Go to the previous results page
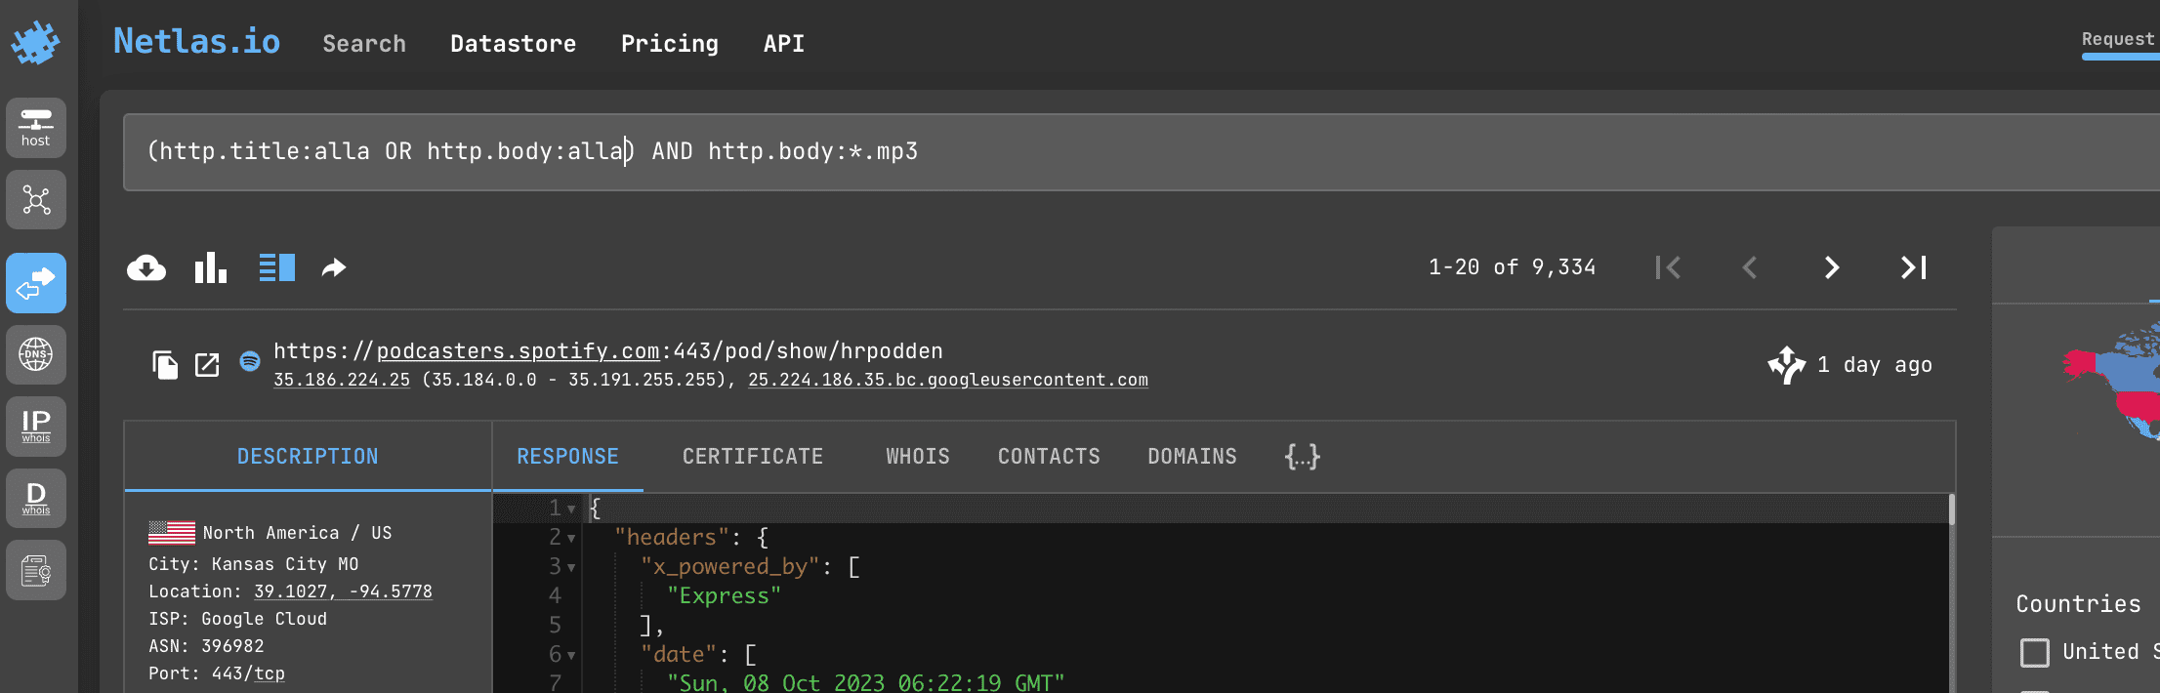 (1750, 267)
